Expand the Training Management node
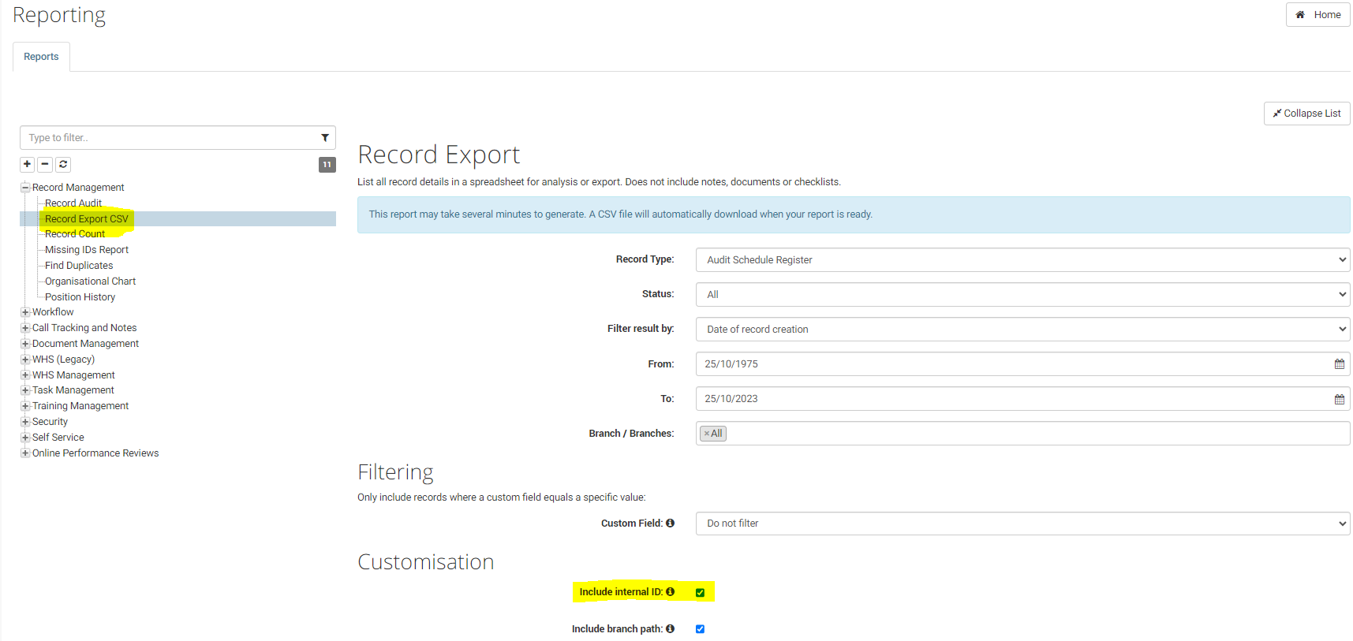The image size is (1353, 641). (x=25, y=406)
